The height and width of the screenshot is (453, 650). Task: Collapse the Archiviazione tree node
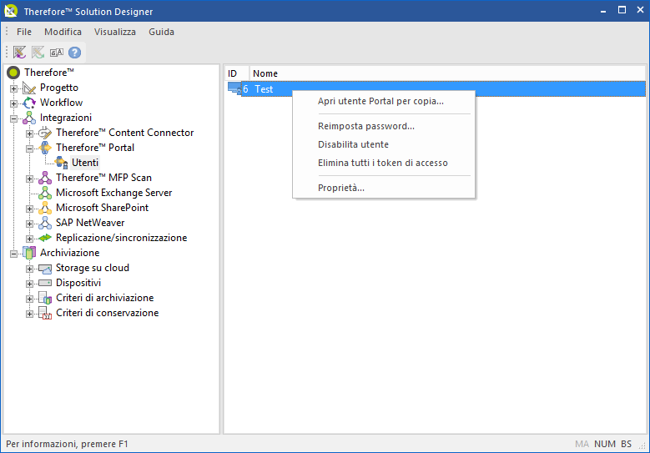click(x=13, y=254)
